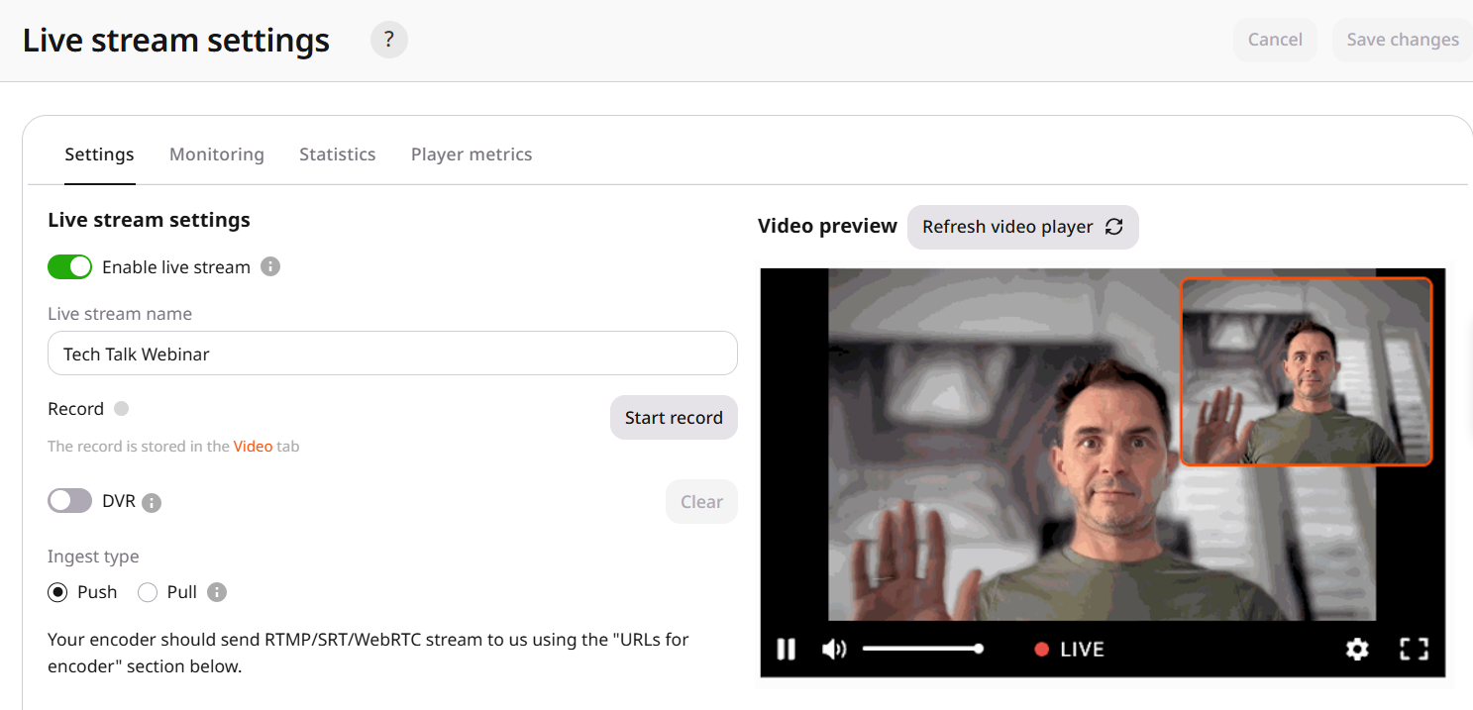This screenshot has width=1473, height=710.
Task: Click the picture-in-picture inset thumbnail
Action: pyautogui.click(x=1306, y=371)
